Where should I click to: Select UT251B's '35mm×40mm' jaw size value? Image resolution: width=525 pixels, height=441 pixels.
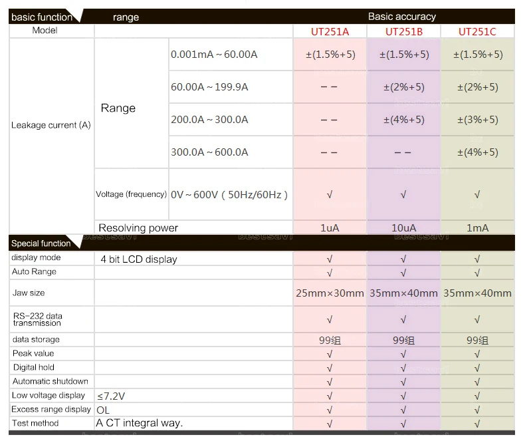(x=404, y=293)
